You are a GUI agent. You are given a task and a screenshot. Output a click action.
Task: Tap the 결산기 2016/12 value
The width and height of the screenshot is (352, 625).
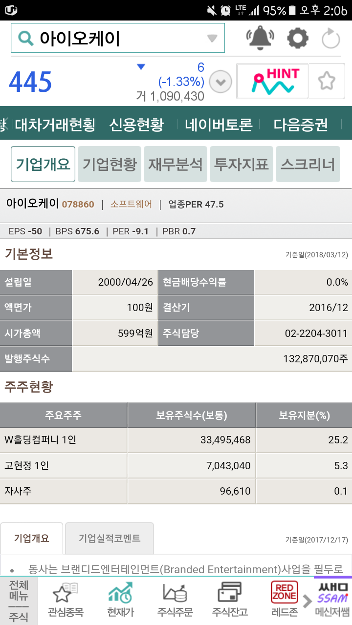[329, 308]
